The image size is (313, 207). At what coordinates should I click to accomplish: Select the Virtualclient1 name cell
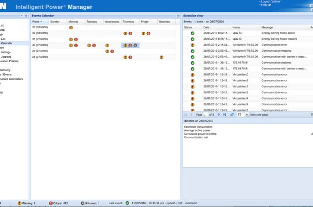[x=240, y=86]
